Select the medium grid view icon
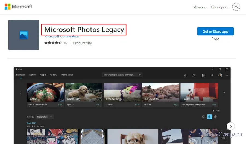The image size is (246, 144). coord(209,117)
